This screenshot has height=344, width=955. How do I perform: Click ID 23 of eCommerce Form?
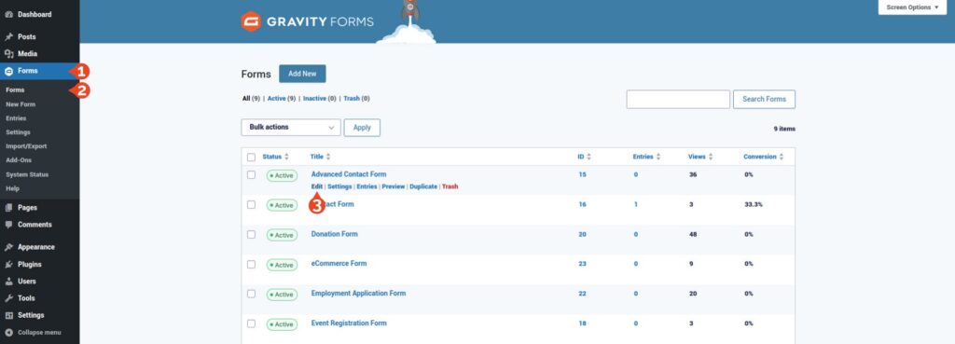(582, 264)
